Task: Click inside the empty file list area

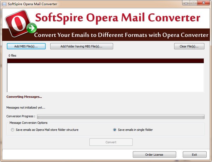Action: (x=105, y=77)
